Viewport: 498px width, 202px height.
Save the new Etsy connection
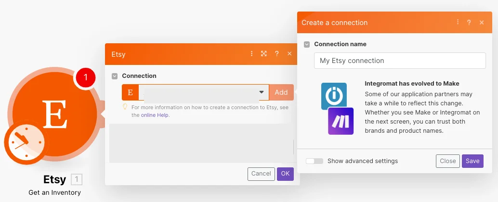pos(472,161)
